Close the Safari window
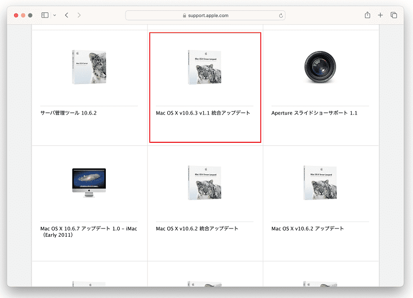The height and width of the screenshot is (298, 413). [16, 15]
